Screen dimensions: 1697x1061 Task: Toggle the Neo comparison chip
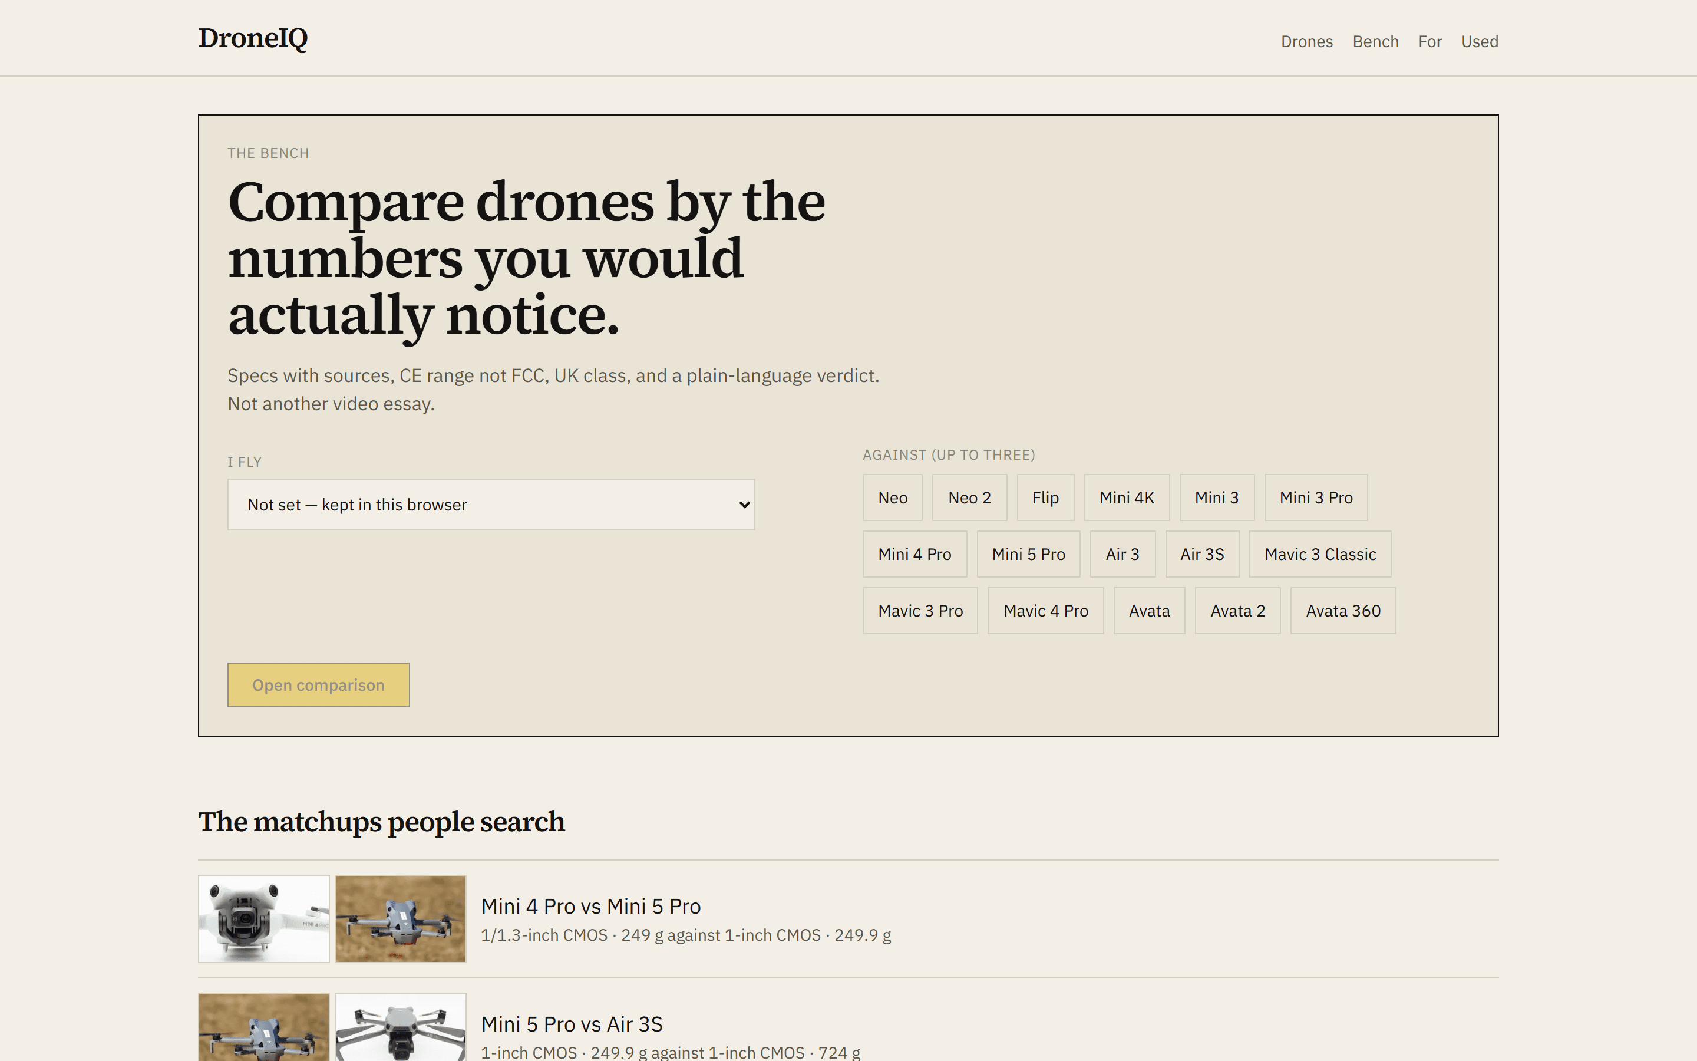pos(892,497)
